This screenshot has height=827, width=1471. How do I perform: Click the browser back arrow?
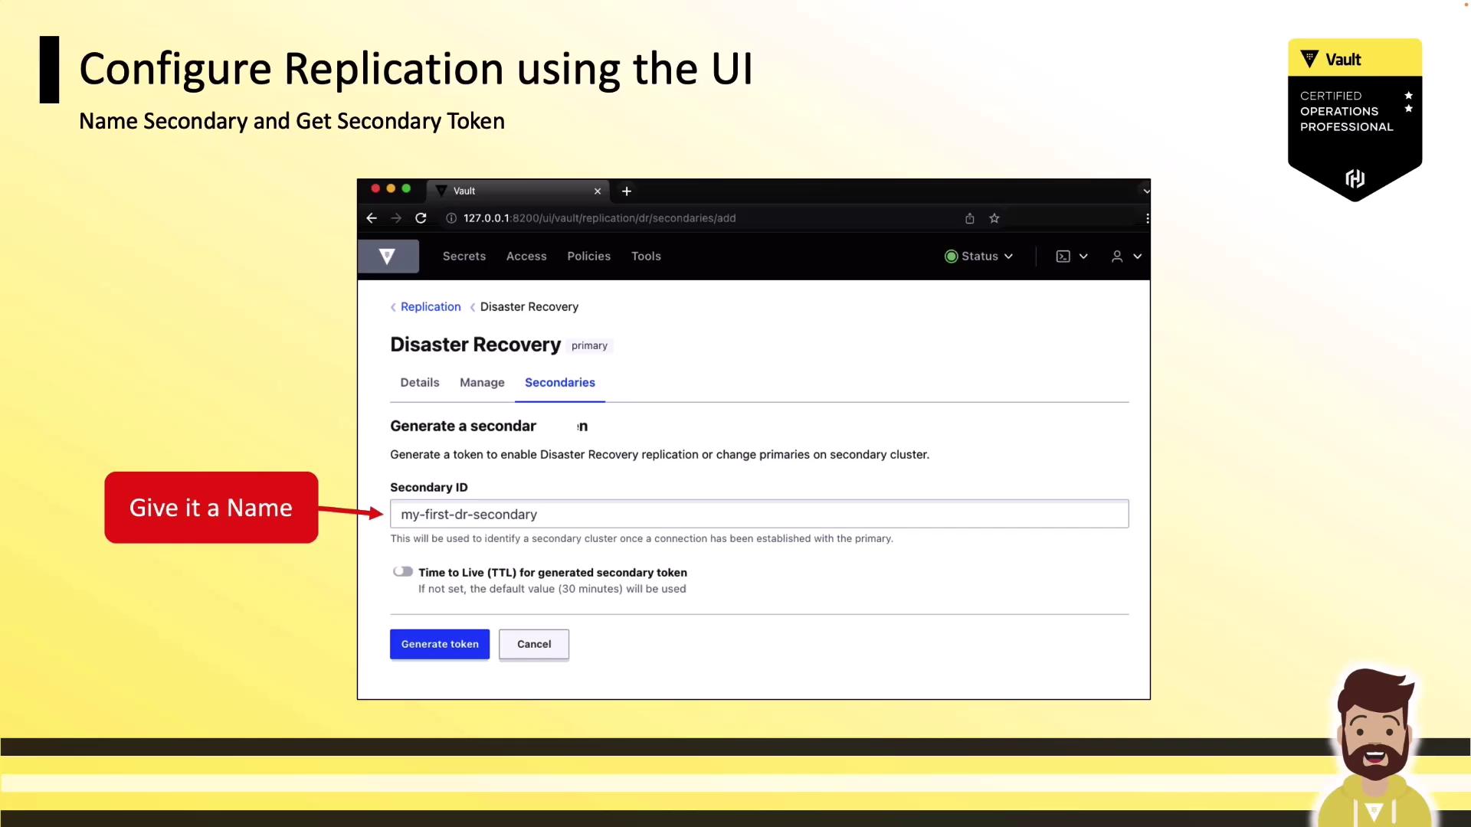[x=372, y=218]
